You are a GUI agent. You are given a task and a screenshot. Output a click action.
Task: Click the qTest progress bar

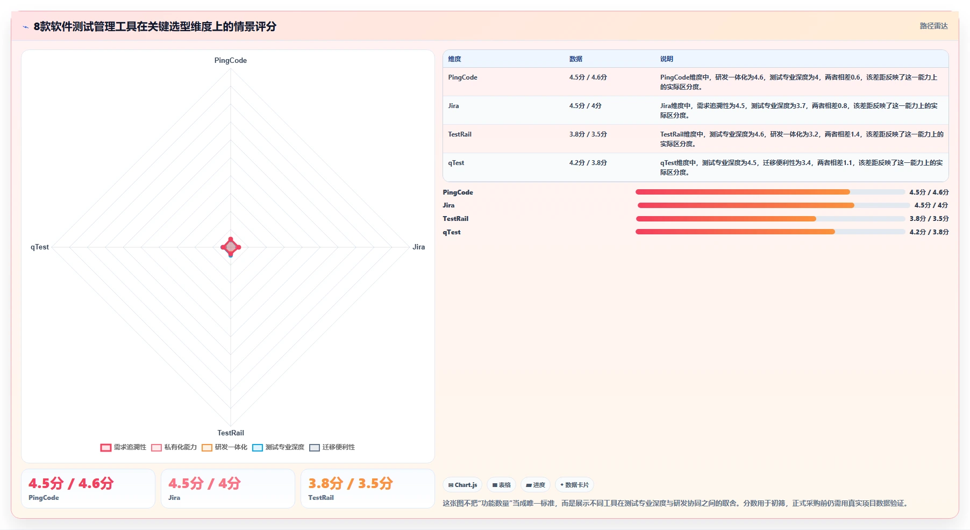click(x=770, y=232)
